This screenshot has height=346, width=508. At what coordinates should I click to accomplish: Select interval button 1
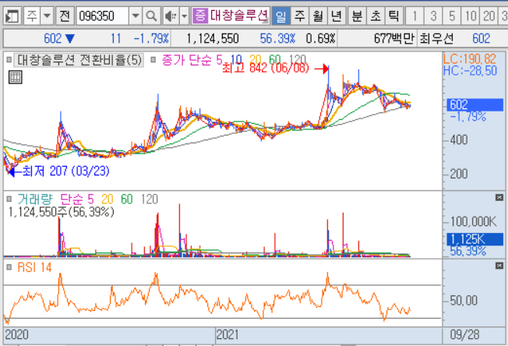(415, 16)
